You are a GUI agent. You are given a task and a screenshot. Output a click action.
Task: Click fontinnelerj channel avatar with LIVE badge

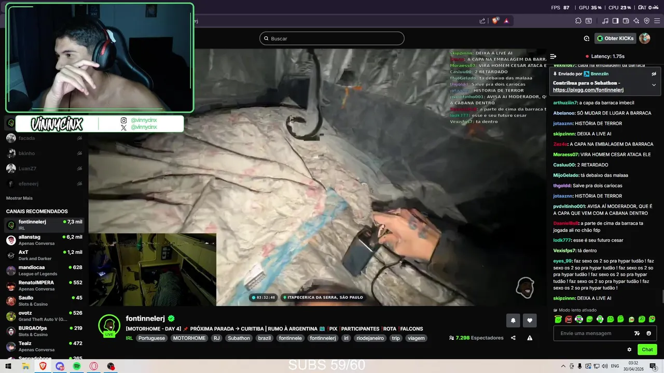[x=109, y=325]
